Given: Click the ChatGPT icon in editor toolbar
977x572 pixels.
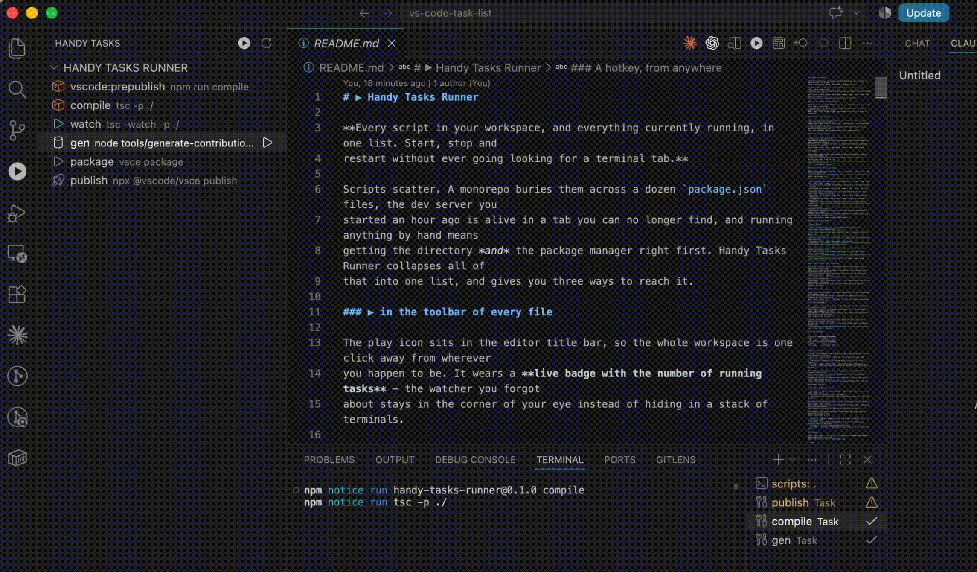Looking at the screenshot, I should tap(712, 43).
